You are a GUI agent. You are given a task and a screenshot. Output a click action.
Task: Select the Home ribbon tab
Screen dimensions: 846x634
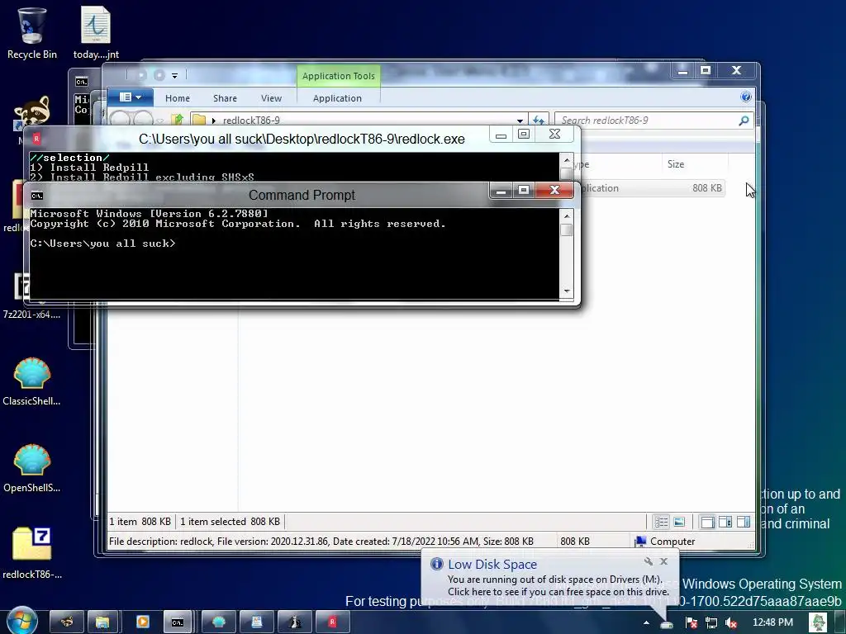pyautogui.click(x=178, y=98)
